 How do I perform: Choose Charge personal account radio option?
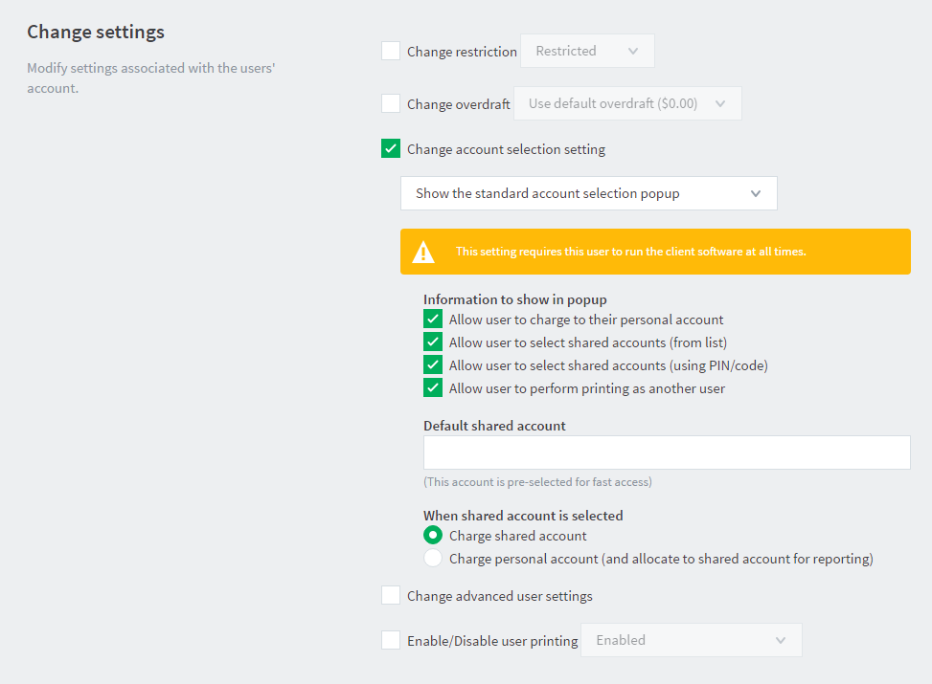[x=433, y=558]
